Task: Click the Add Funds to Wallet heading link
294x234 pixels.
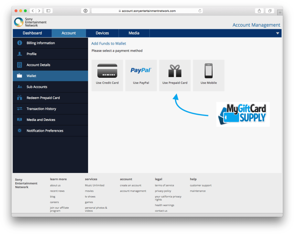Action: (109, 44)
